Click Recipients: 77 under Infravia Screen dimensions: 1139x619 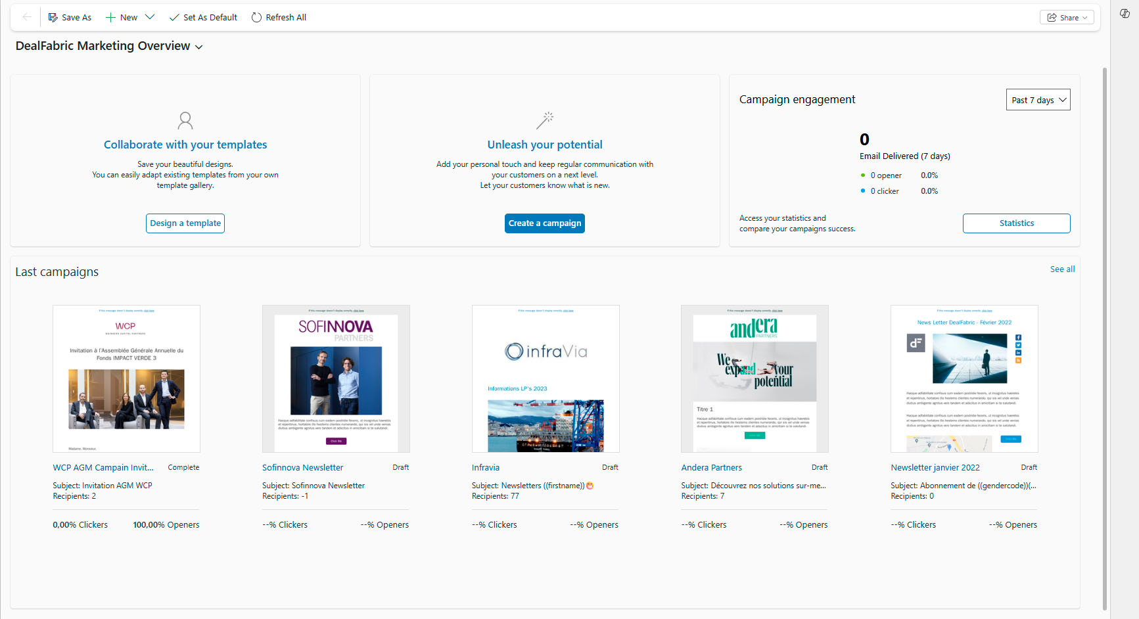pyautogui.click(x=496, y=496)
